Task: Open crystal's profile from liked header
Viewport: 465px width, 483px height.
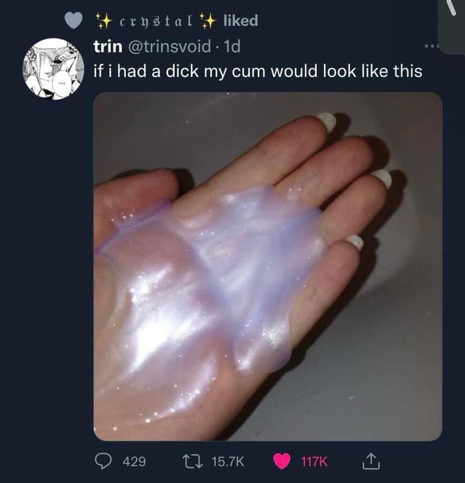Action: click(156, 21)
